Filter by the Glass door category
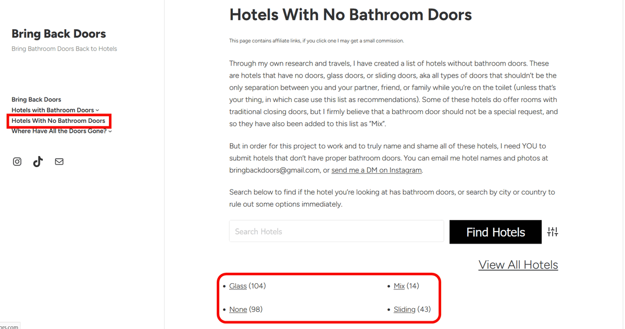Screen dimensions: 625x329 (238, 286)
